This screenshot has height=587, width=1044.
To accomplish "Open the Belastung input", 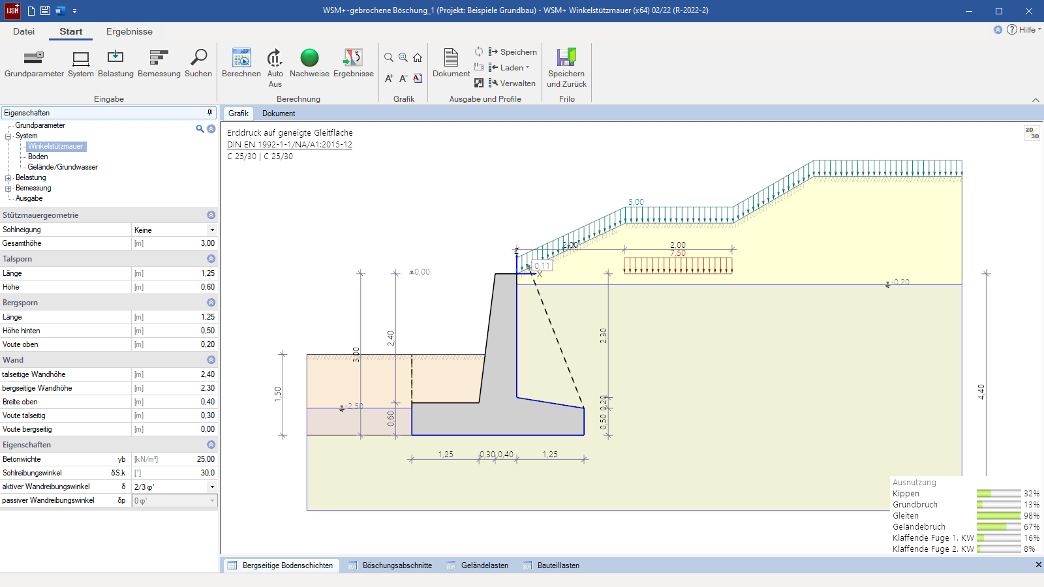I will tap(115, 64).
